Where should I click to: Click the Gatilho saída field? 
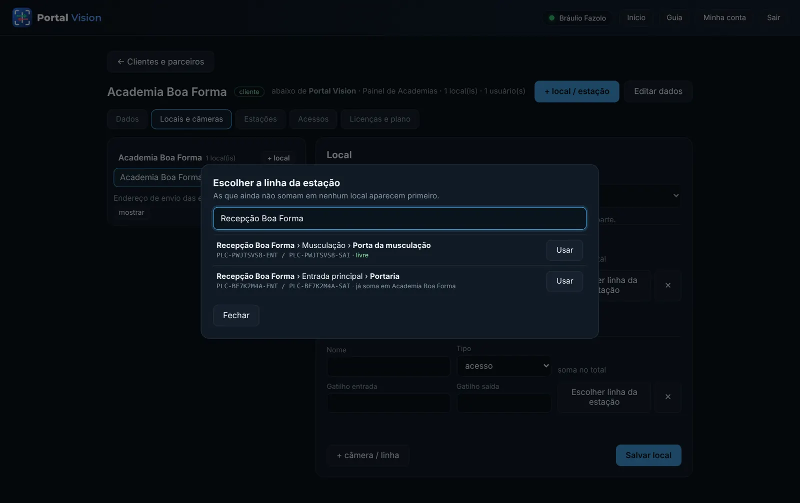point(503,403)
